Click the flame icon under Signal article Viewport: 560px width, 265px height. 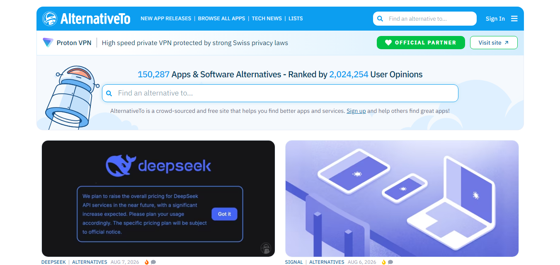(x=384, y=262)
